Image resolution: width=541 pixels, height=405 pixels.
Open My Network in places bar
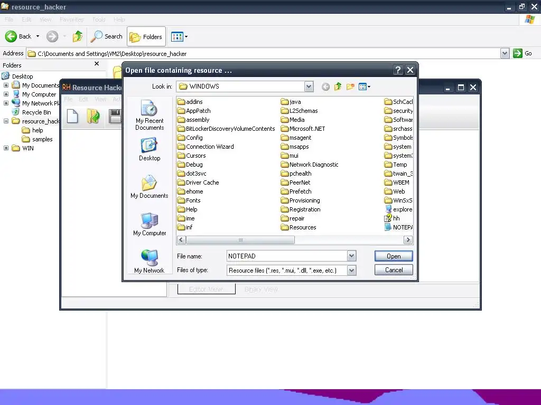pos(150,262)
